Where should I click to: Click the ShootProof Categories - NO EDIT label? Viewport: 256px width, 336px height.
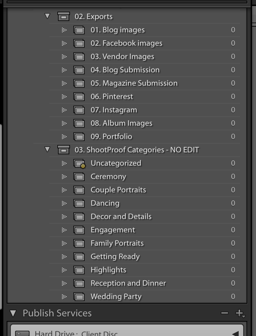pyautogui.click(x=137, y=150)
